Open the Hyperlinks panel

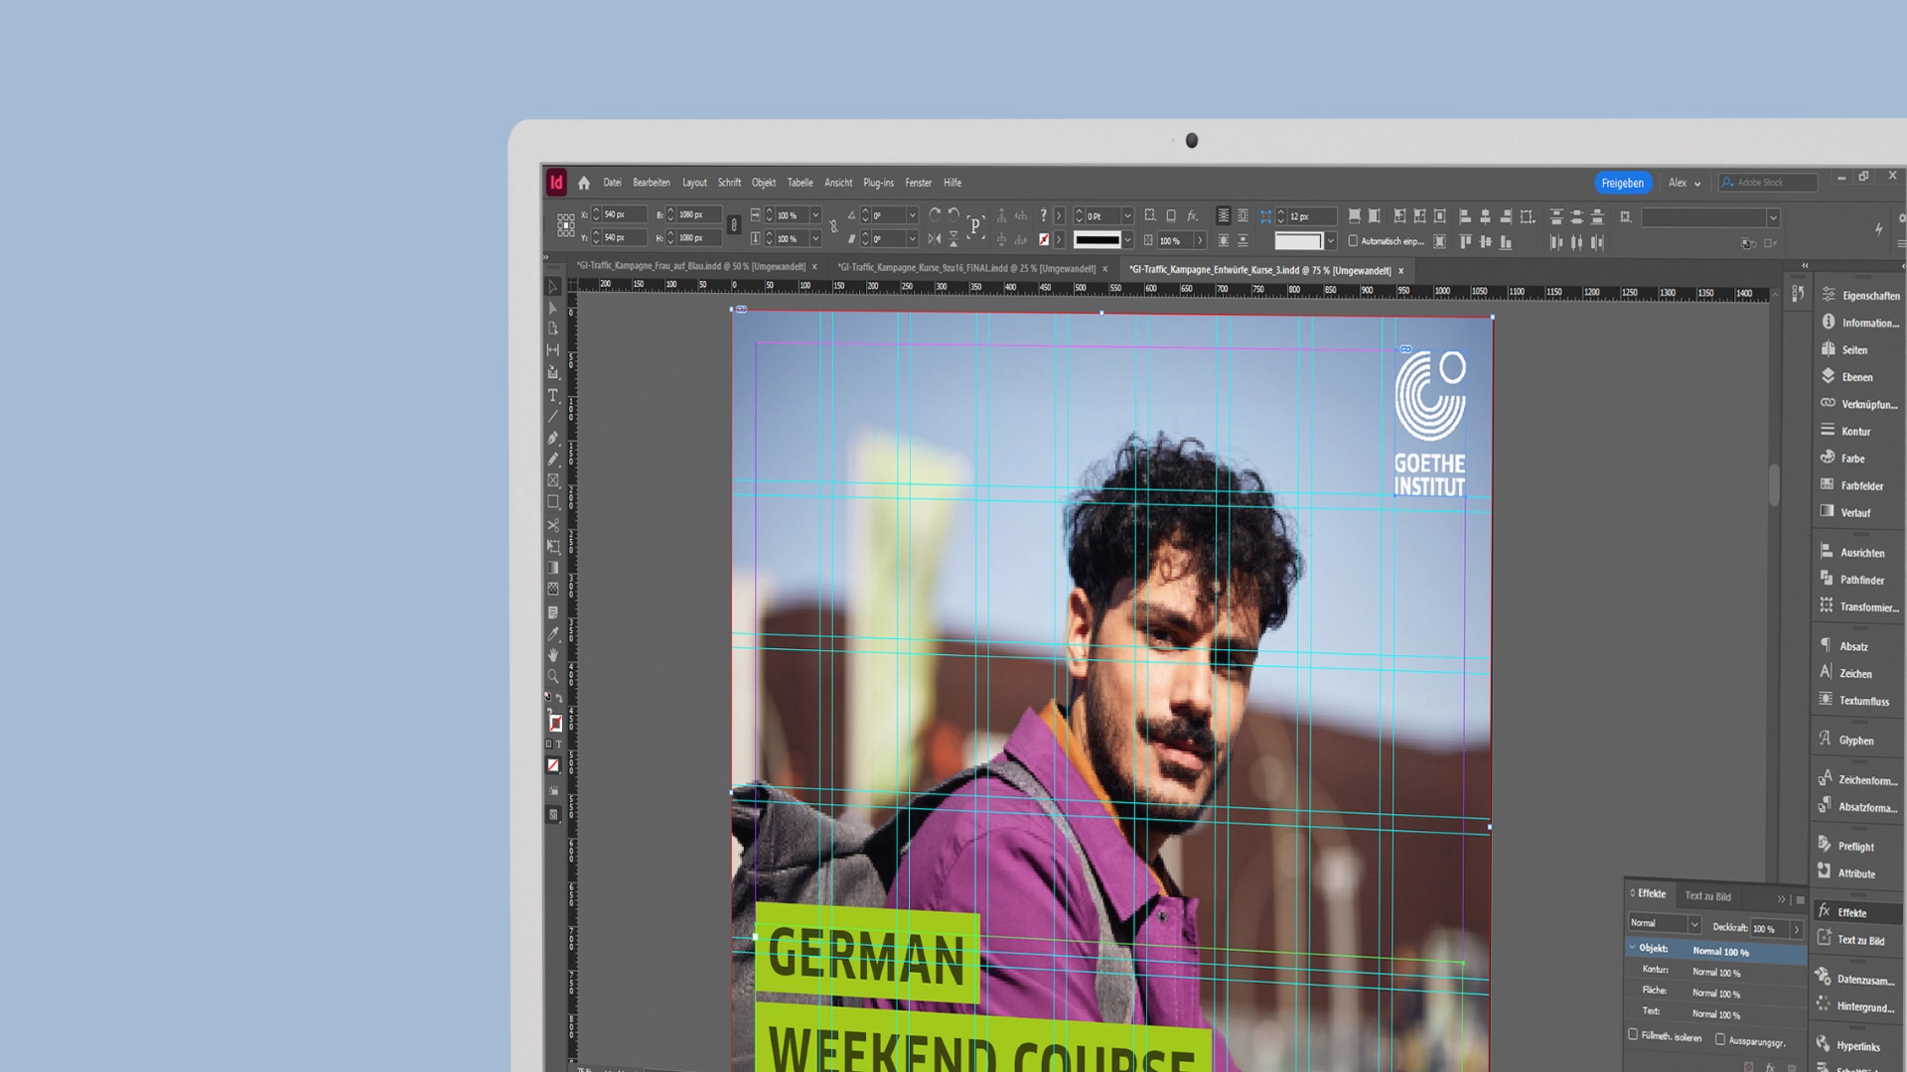[x=1848, y=1045]
